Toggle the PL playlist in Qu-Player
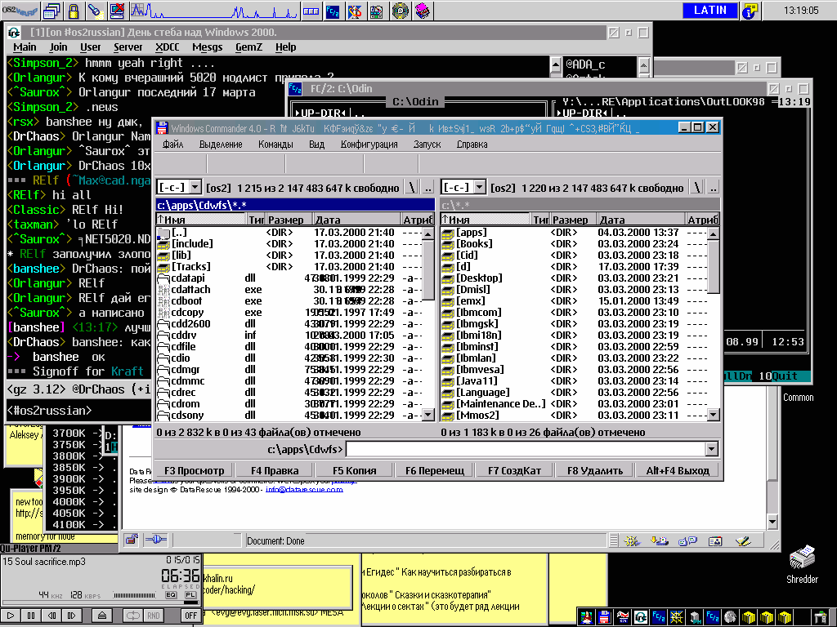Image resolution: width=837 pixels, height=627 pixels. (x=190, y=595)
